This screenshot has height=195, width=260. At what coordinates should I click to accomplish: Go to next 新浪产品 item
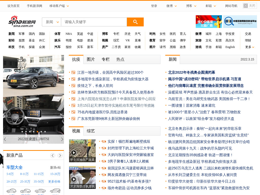pos(60,155)
